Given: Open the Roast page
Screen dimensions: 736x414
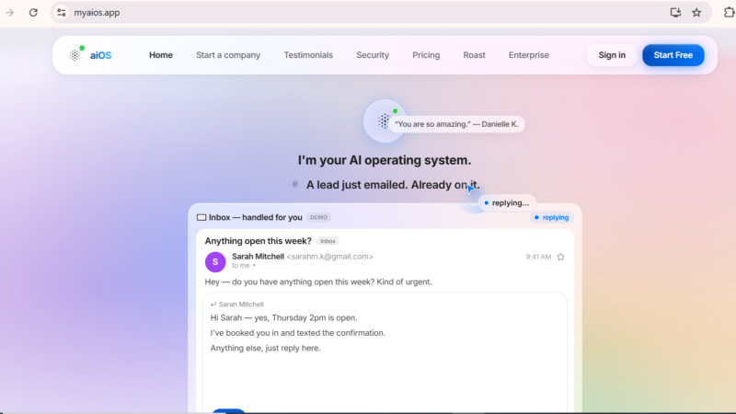Looking at the screenshot, I should 474,55.
